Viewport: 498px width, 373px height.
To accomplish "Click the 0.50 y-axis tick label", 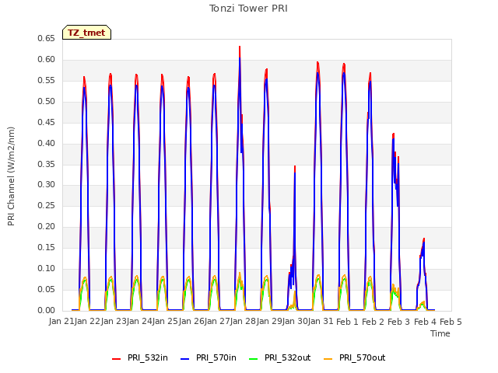I will pyautogui.click(x=46, y=102).
